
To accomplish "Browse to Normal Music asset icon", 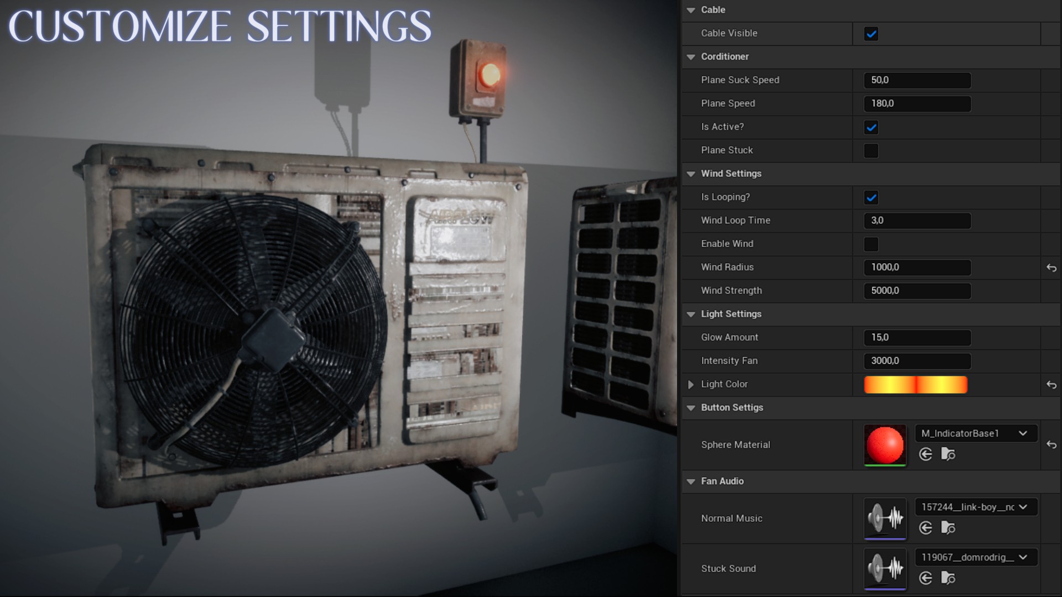I will 948,528.
